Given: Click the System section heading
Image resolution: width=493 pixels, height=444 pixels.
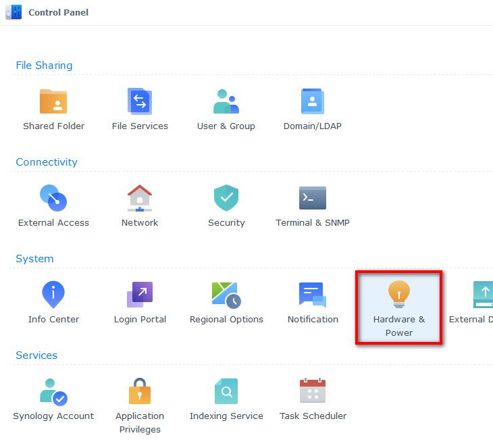Looking at the screenshot, I should tap(34, 259).
